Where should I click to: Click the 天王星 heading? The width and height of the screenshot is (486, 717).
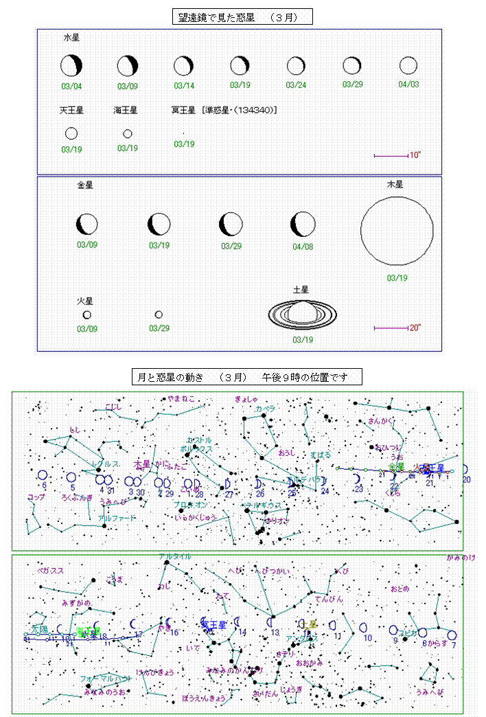pyautogui.click(x=71, y=110)
